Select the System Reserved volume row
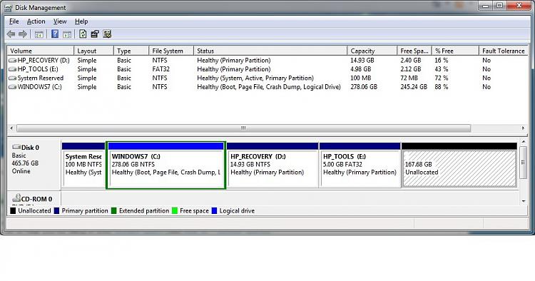 (x=267, y=78)
